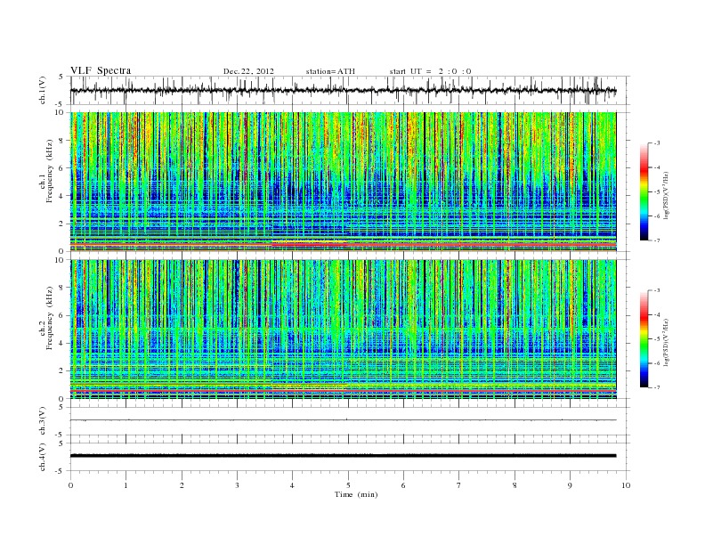Click the "1" tick on the time axis

click(x=126, y=485)
